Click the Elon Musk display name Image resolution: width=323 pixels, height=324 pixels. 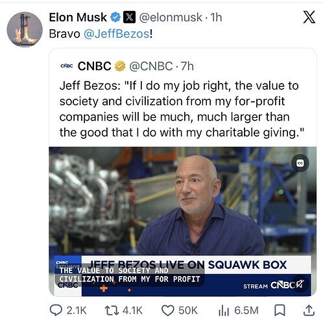click(78, 17)
